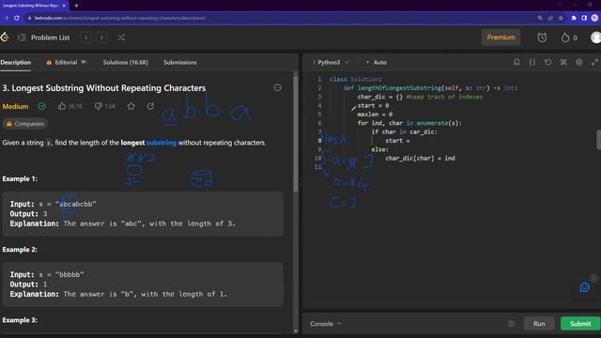
Task: Click code line 'char_dic[char] = ind'
Action: pos(420,158)
